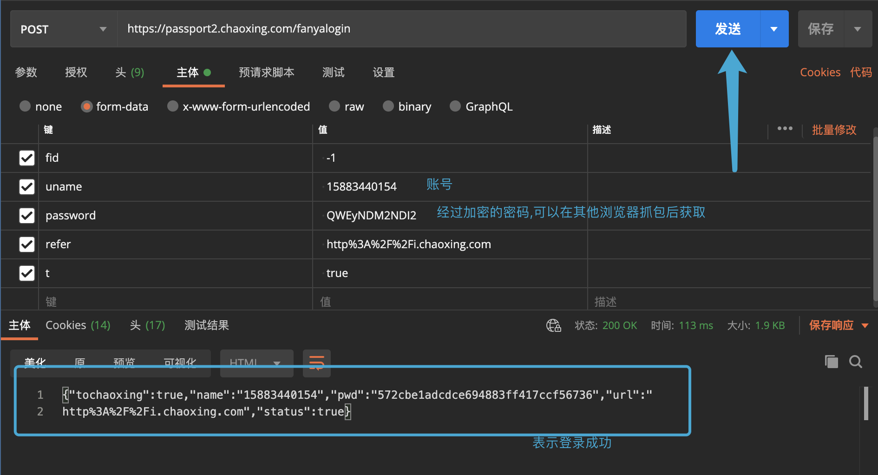Screen dimensions: 878x475
Task: Focus the request URL field
Action: [x=402, y=29]
